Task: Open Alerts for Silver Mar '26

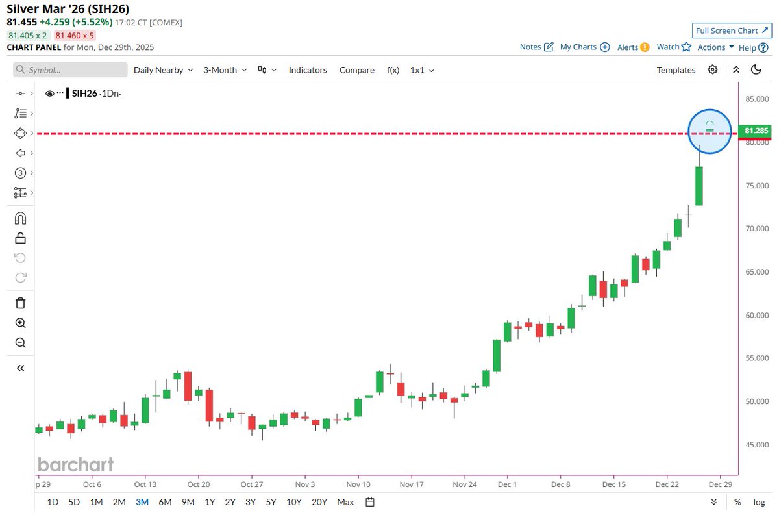Action: coord(633,47)
